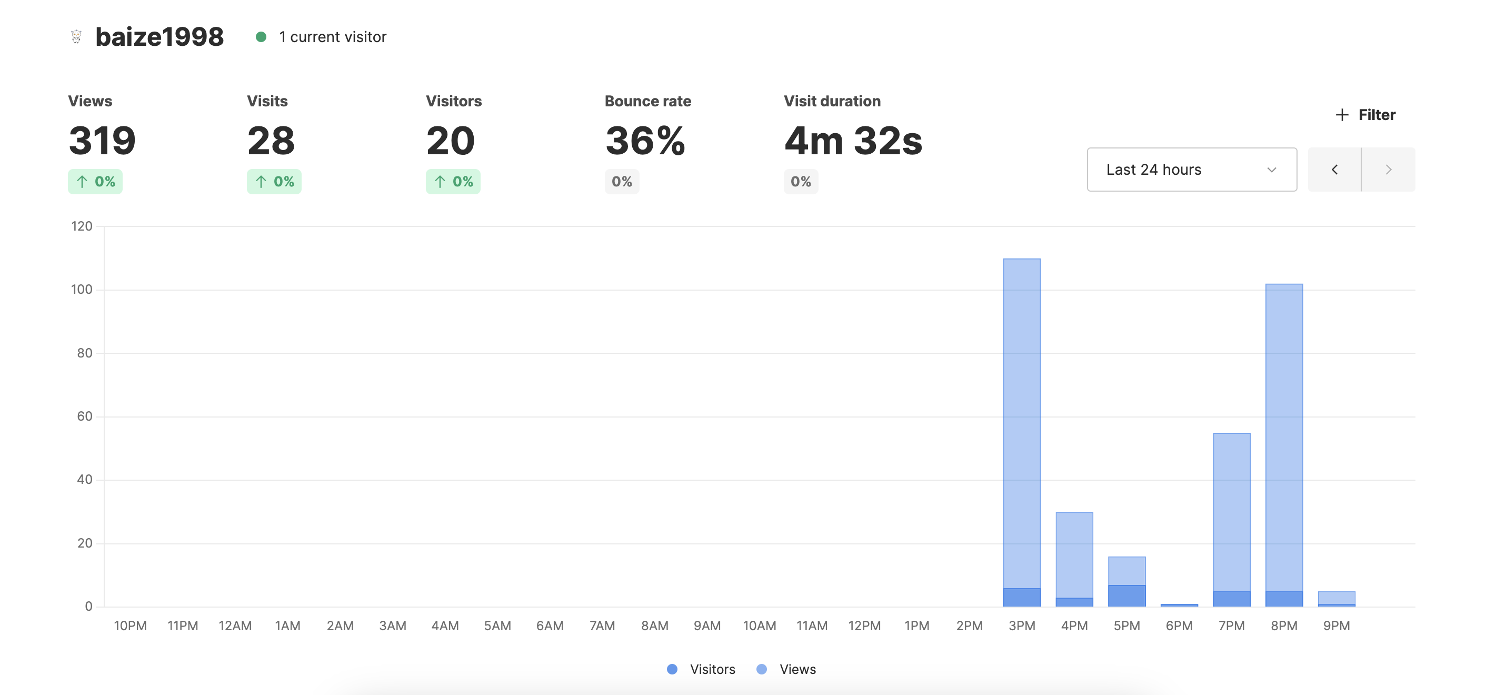The width and height of the screenshot is (1496, 695).
Task: Click the plus icon beside Filter
Action: pyautogui.click(x=1342, y=115)
